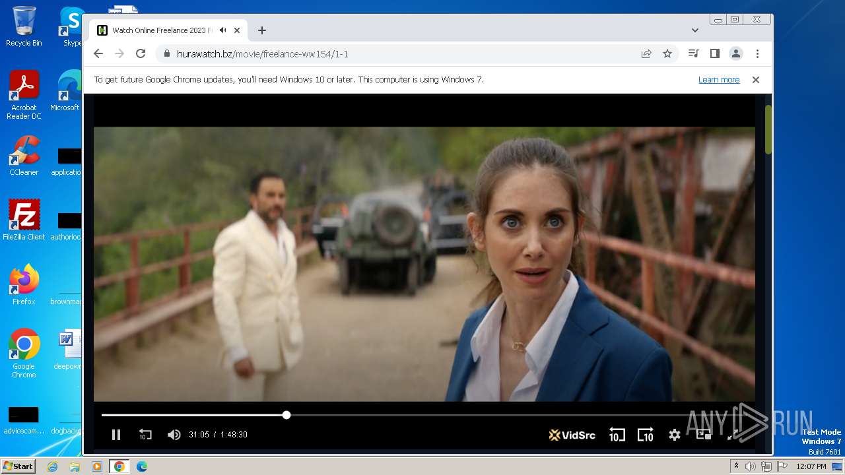Open Acrobat Reader DC desktop shortcut
Image resolution: width=845 pixels, height=475 pixels.
tap(24, 95)
